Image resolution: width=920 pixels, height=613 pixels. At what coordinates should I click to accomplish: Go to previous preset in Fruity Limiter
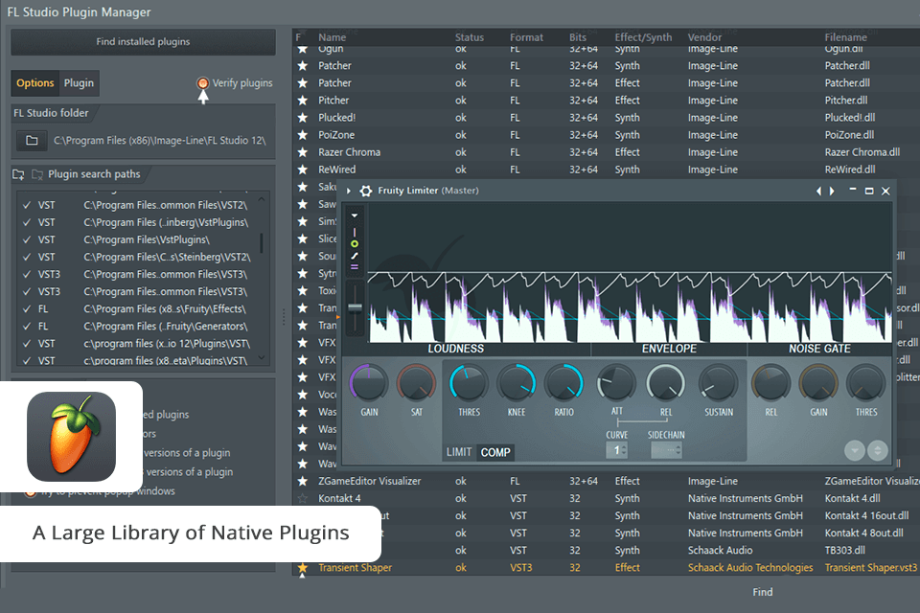(819, 191)
